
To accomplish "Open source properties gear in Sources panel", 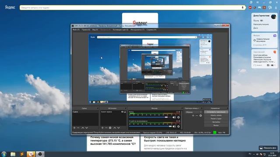I will coord(110,128).
